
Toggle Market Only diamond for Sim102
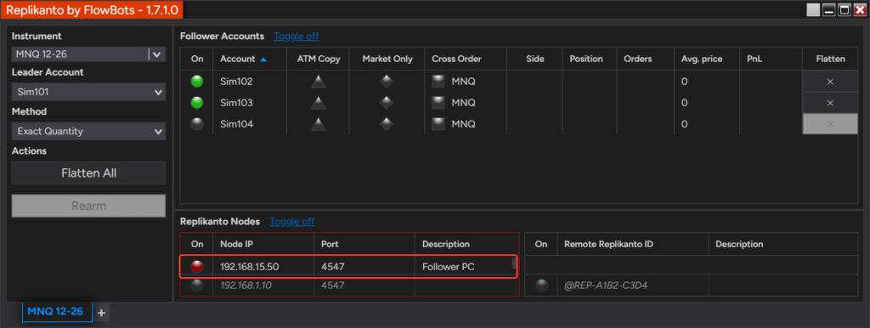(387, 82)
